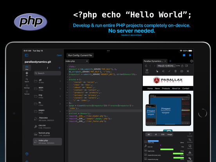Click the trash icon in browser toolbar
The image size is (216, 162).
tap(175, 71)
